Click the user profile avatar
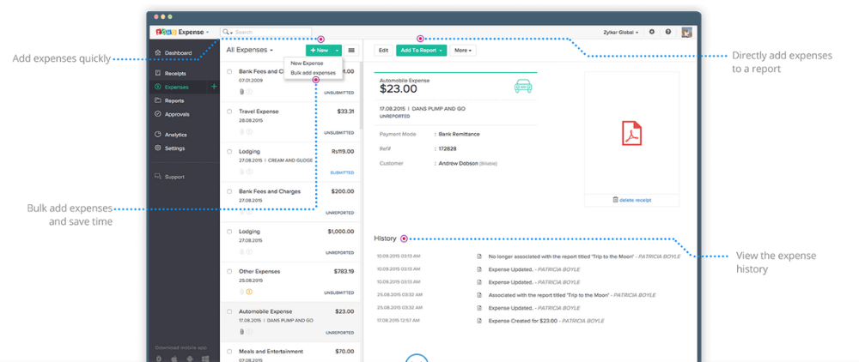Viewport: 859px width, 362px height. tap(686, 32)
